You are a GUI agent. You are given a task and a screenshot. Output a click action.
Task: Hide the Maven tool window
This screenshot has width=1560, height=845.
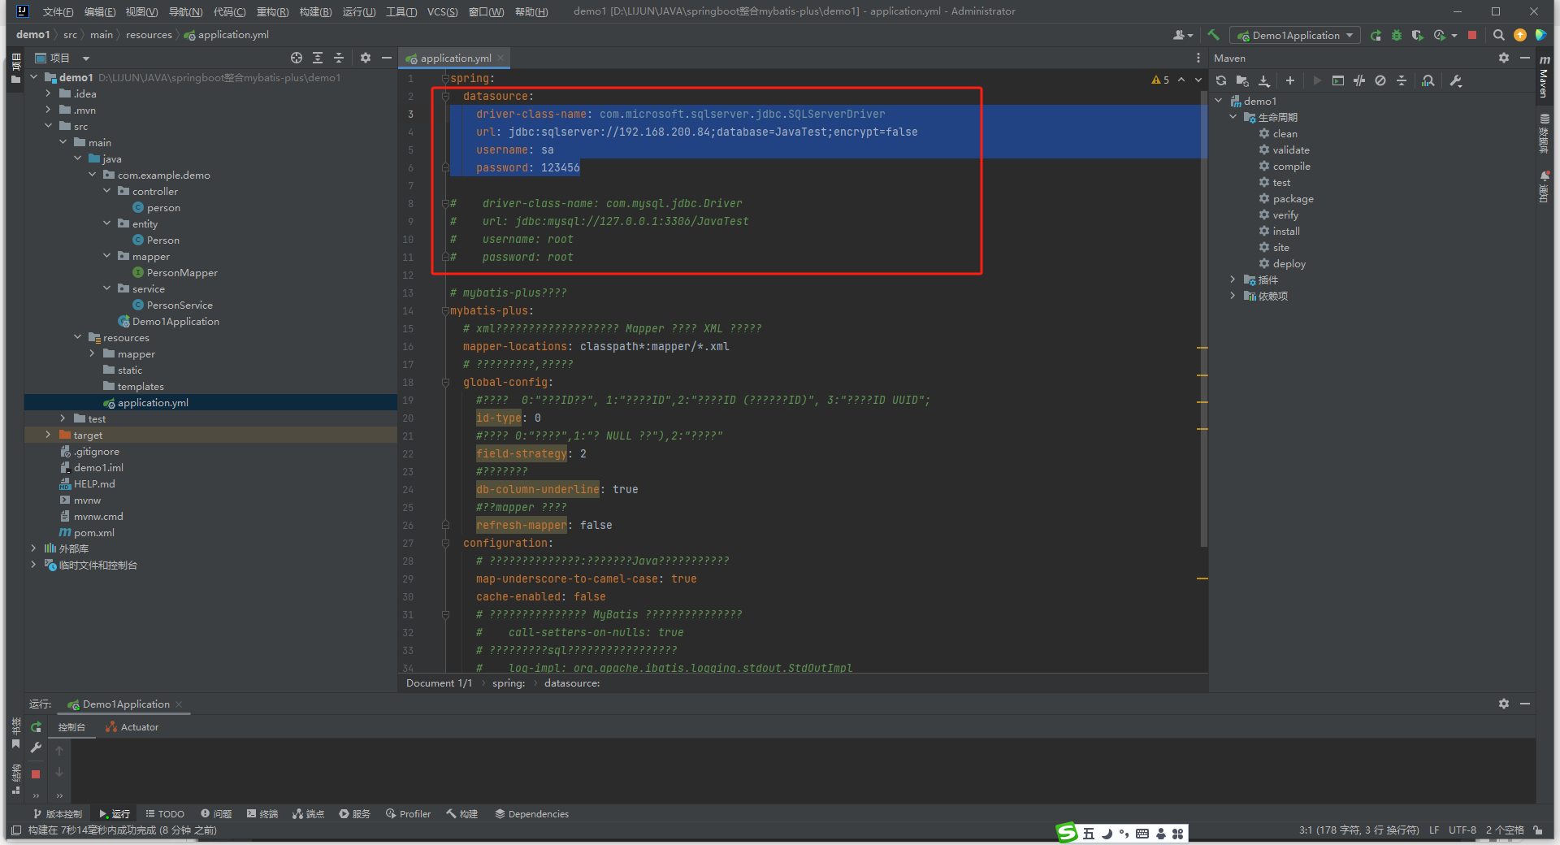1525,58
